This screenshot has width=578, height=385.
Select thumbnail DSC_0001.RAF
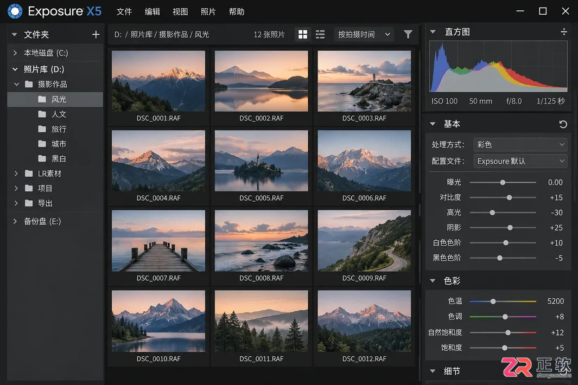pos(158,81)
